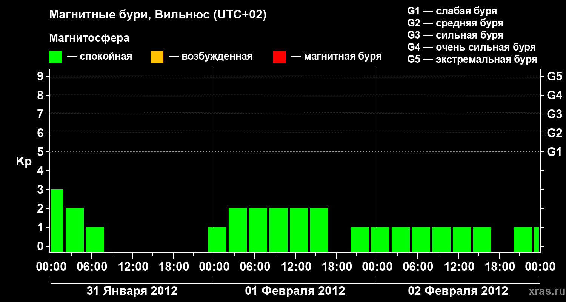Click the Kp 1 bar covering 06:00 on 02 Февраля
Screen dimensions: 566x302
pos(421,239)
